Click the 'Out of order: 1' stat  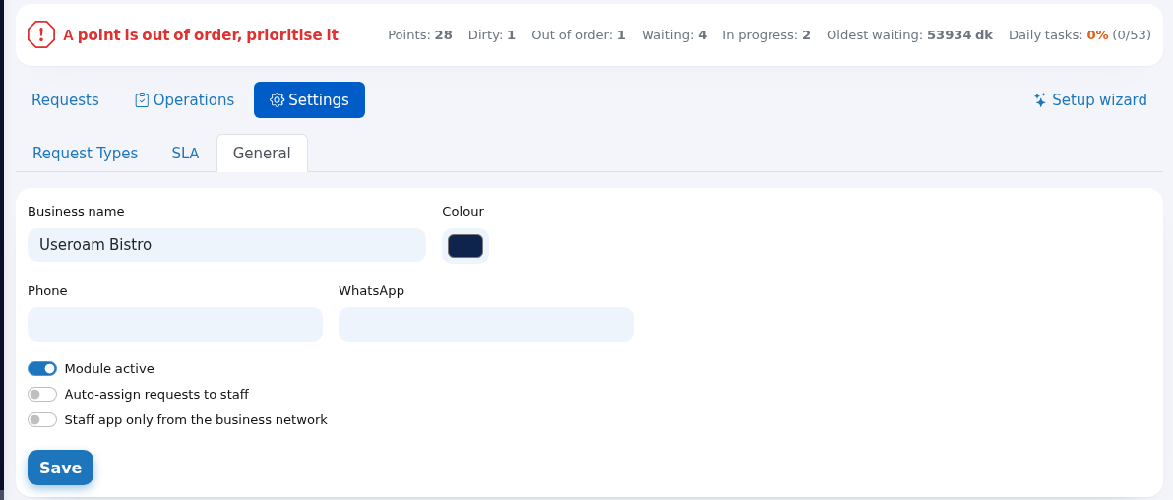[579, 35]
